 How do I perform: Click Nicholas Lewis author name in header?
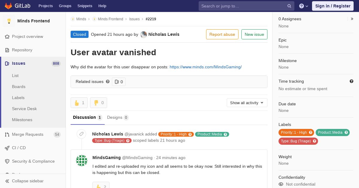[x=164, y=34]
